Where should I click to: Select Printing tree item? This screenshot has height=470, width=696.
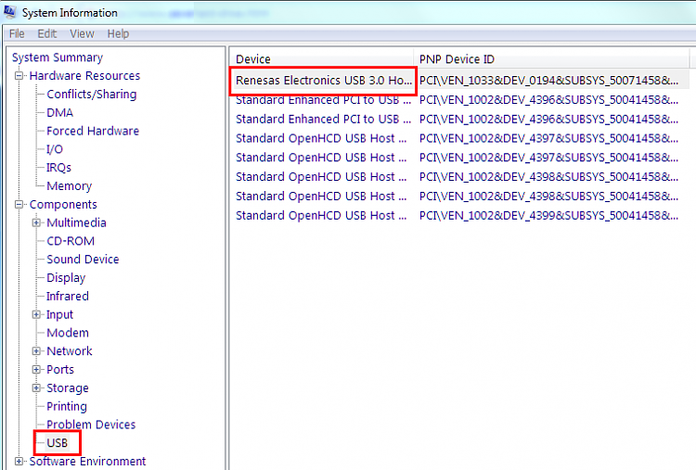[67, 406]
